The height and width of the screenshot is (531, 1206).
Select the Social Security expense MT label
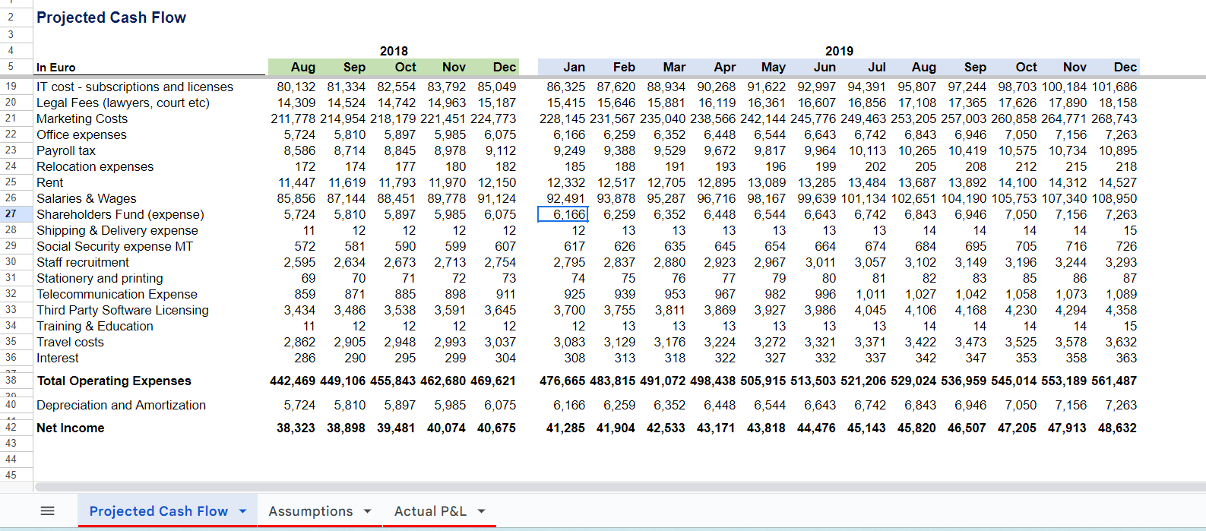coord(115,246)
